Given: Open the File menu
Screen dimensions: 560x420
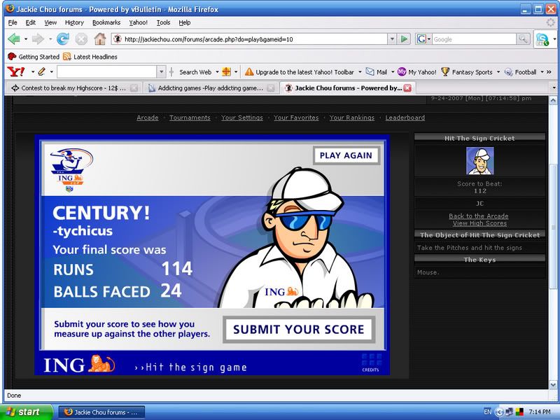Looking at the screenshot, I should click(x=13, y=22).
